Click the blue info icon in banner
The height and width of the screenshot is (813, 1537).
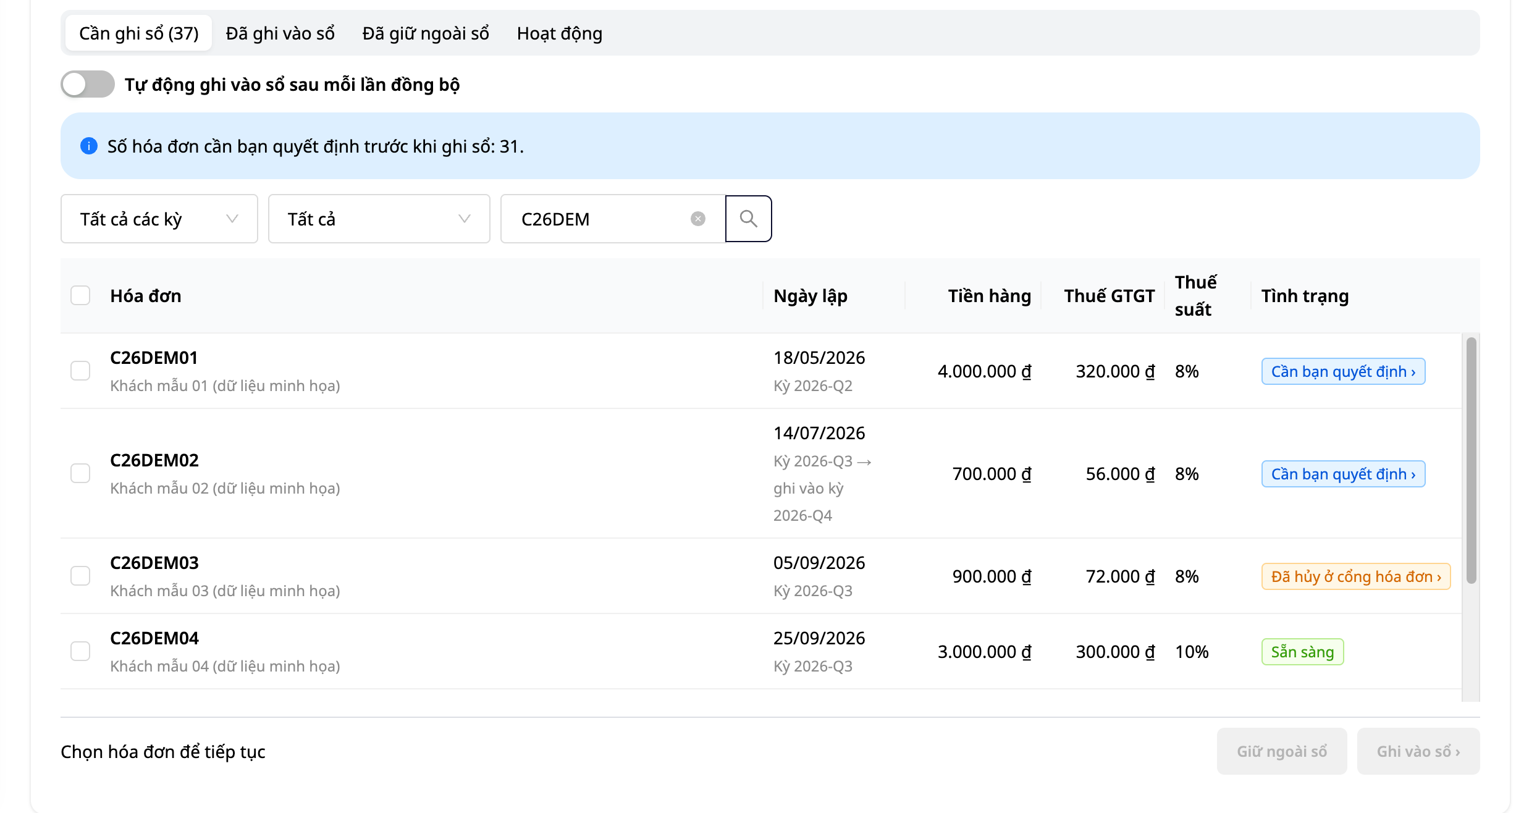[89, 146]
